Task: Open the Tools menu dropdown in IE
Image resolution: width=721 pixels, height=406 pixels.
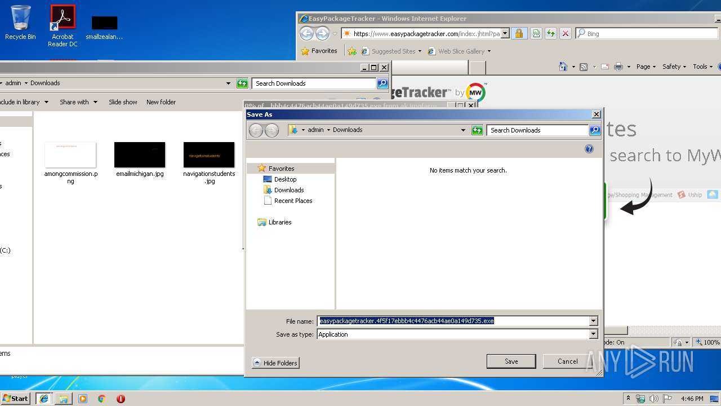Action: pos(703,67)
